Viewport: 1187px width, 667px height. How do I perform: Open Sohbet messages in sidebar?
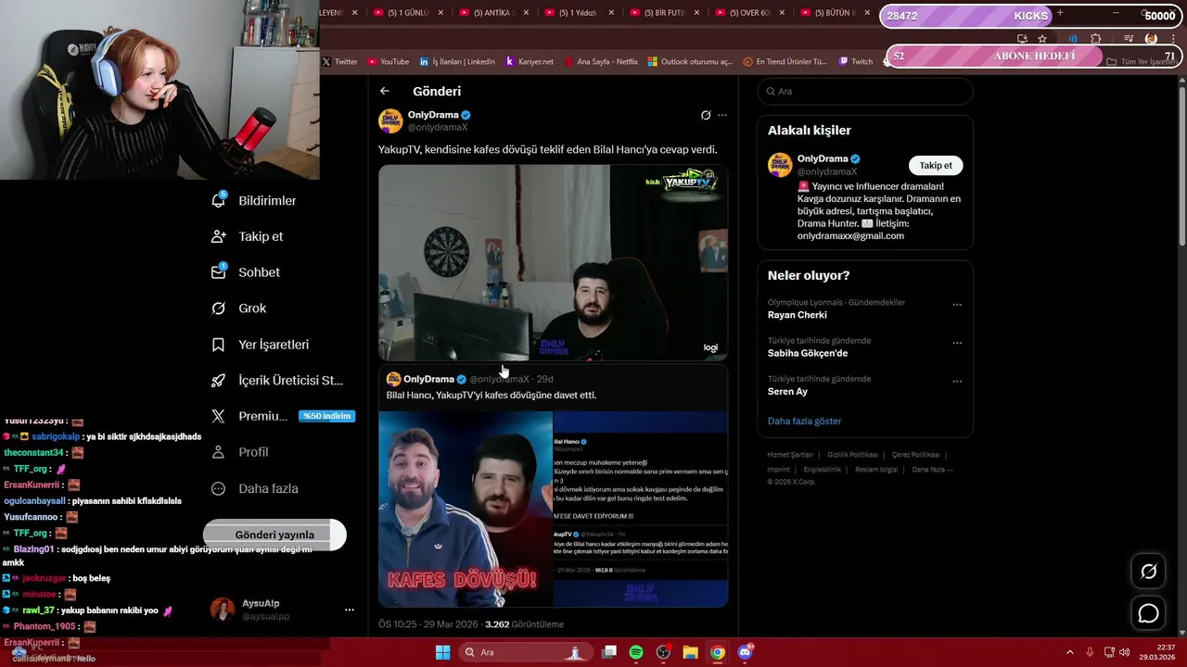[x=246, y=272]
